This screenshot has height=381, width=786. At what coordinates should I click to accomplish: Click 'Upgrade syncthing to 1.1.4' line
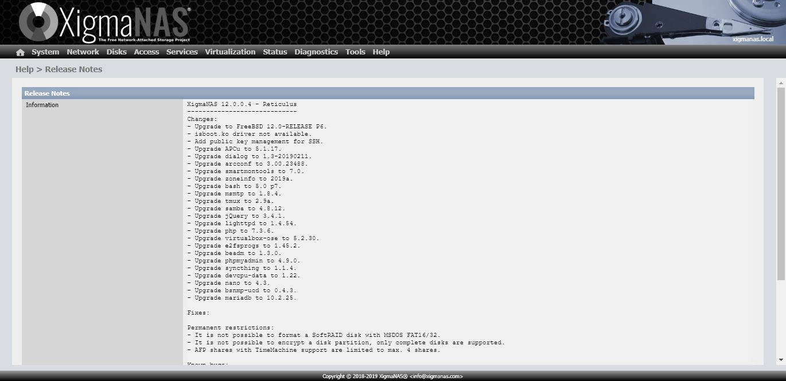(242, 268)
